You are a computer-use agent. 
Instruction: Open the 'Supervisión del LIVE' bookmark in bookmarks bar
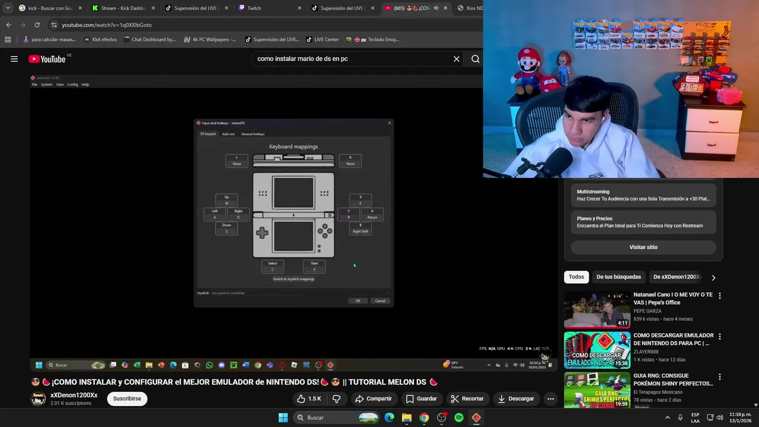[x=272, y=40]
